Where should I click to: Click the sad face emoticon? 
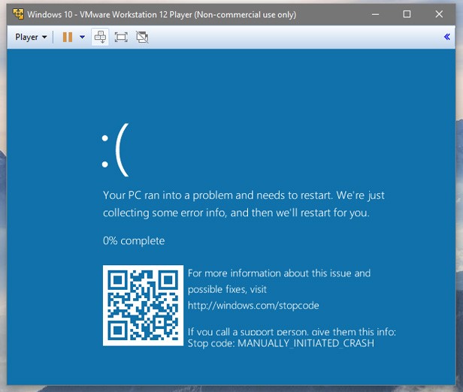point(115,149)
